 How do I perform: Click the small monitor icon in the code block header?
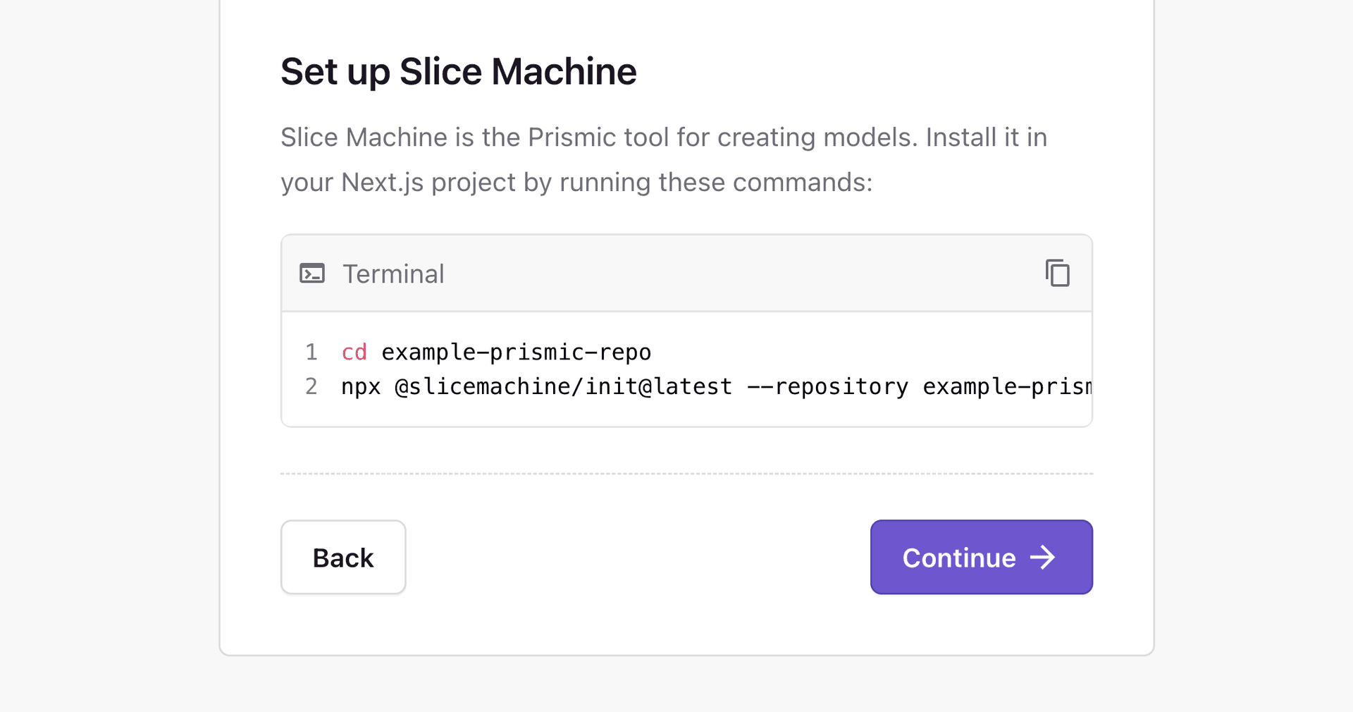[312, 274]
